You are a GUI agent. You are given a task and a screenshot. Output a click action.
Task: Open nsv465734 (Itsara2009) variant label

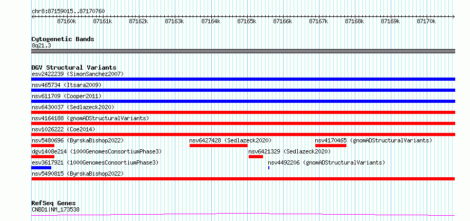click(67, 85)
